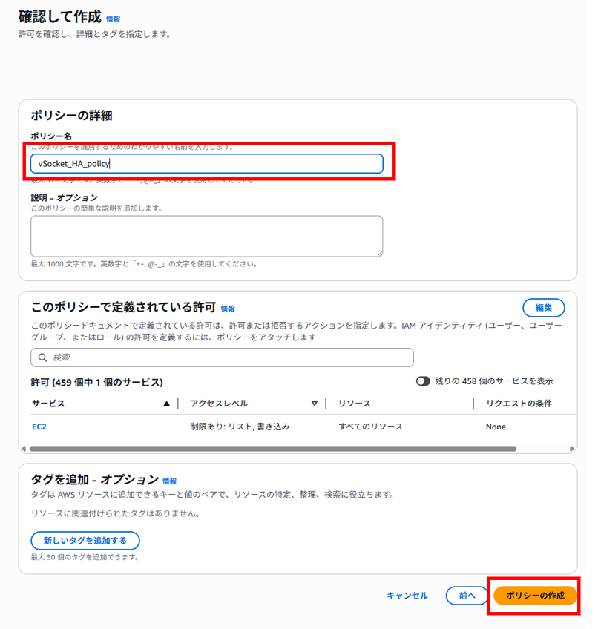Image resolution: width=598 pixels, height=629 pixels.
Task: Open 情報 link beside タグを追加 heading
Action: coord(169,481)
